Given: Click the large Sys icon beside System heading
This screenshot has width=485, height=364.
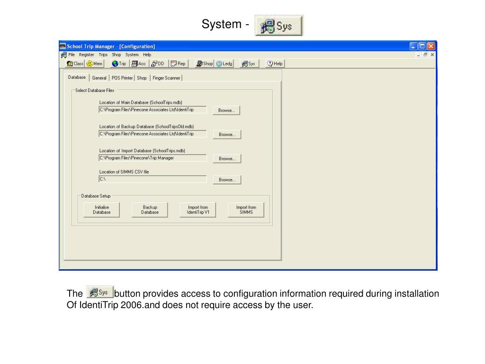Looking at the screenshot, I should coord(278,26).
